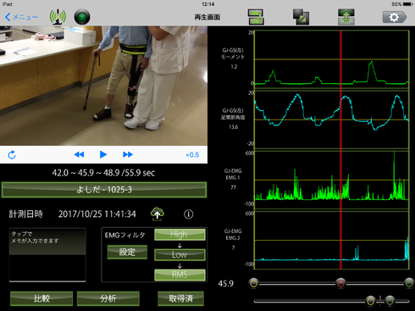The image size is (415, 311).
Task: Open EMG filter 設定 button
Action: pos(127,252)
